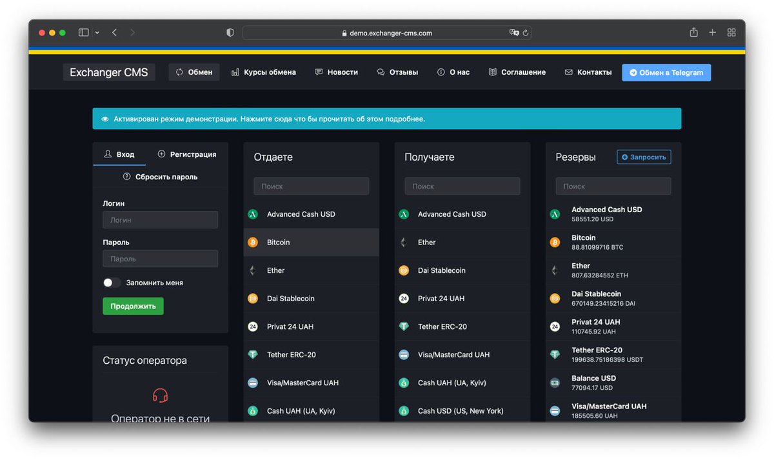Screen dimensions: 774x460
Task: Open the sidebar dropdown chevron in Safari toolbar
Action: [x=97, y=32]
